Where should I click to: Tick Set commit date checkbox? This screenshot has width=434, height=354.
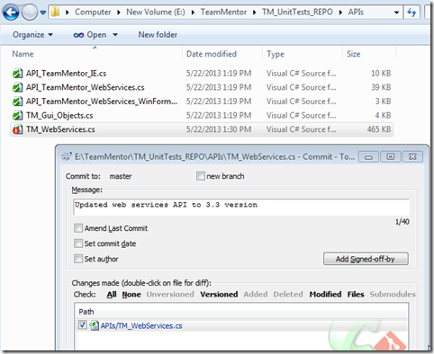point(78,243)
